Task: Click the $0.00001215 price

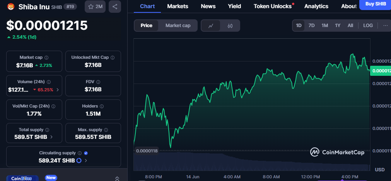Action: pos(47,26)
